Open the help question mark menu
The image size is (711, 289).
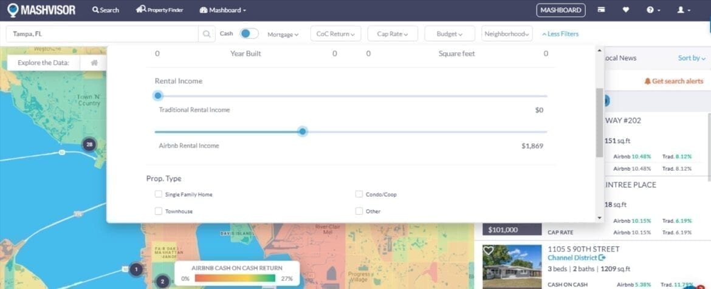point(653,10)
